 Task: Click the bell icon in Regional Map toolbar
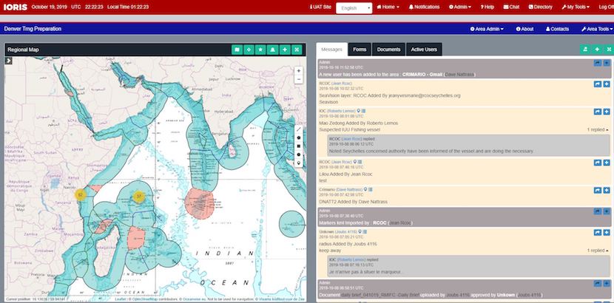272,50
